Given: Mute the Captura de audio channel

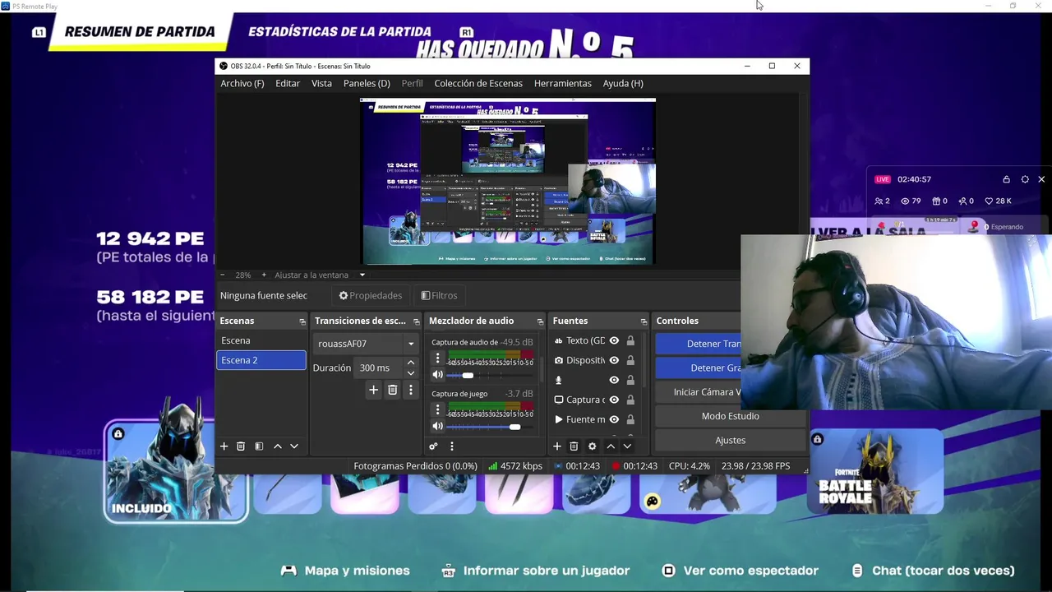Looking at the screenshot, I should (437, 375).
